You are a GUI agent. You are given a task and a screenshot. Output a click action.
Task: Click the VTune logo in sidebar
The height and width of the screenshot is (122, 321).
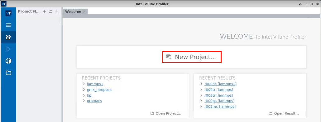pos(8,13)
